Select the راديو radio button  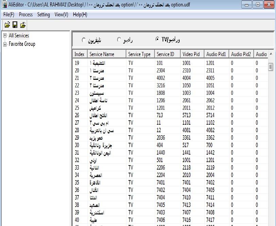pyautogui.click(x=119, y=40)
